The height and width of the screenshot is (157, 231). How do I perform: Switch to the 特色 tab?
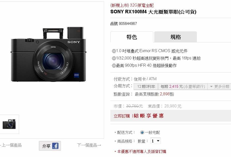point(132,37)
